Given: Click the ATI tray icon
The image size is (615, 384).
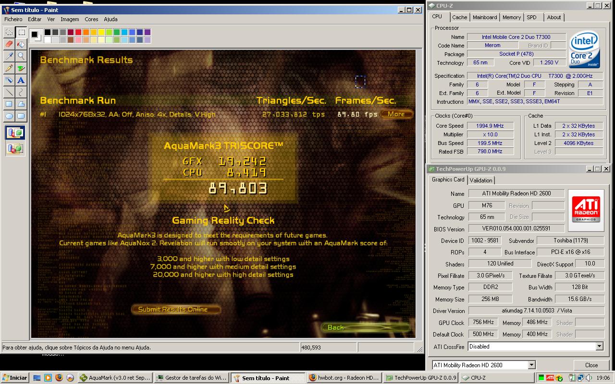Looking at the screenshot, I should pos(550,378).
